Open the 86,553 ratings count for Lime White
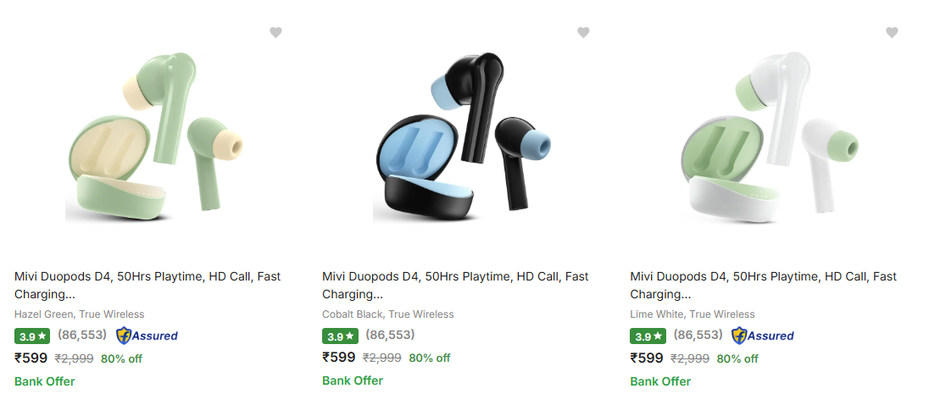The image size is (929, 411). point(699,335)
